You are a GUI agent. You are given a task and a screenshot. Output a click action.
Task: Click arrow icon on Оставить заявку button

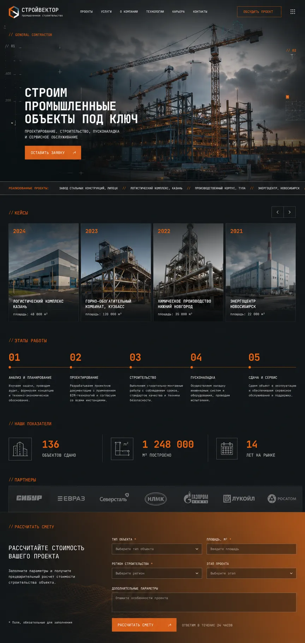(74, 153)
